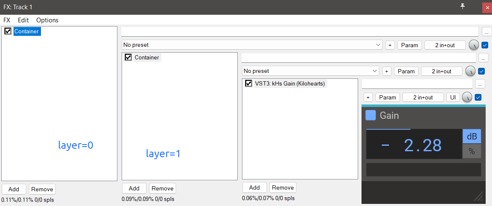Toggle the layer 0 Container checkbox

[8, 31]
